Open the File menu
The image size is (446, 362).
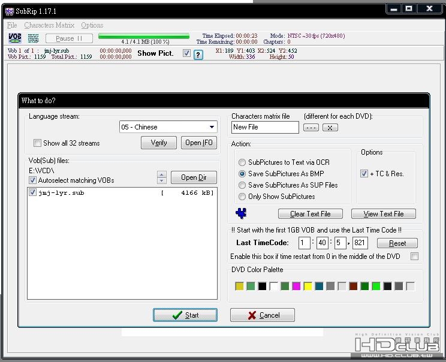pyautogui.click(x=12, y=25)
